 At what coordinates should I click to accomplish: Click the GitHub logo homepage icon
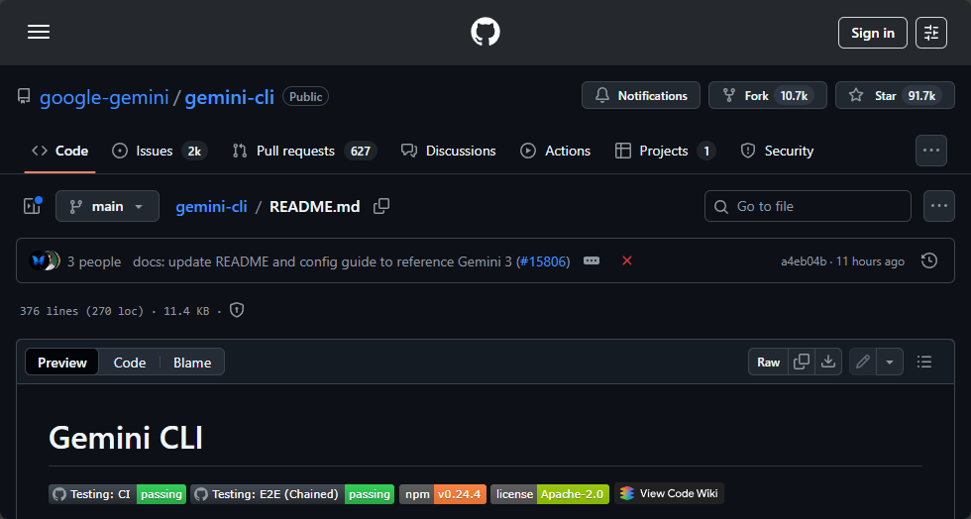[485, 33]
